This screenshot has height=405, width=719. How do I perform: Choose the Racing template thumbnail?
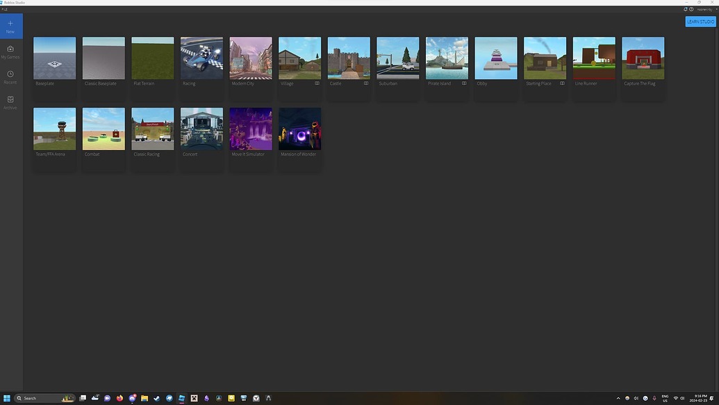pos(201,58)
